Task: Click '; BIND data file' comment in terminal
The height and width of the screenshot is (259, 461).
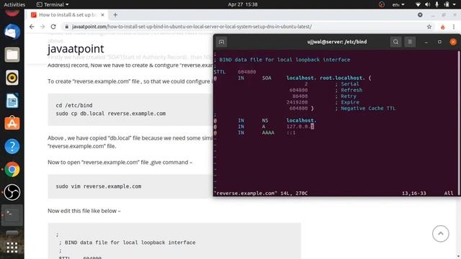Action: [282, 60]
